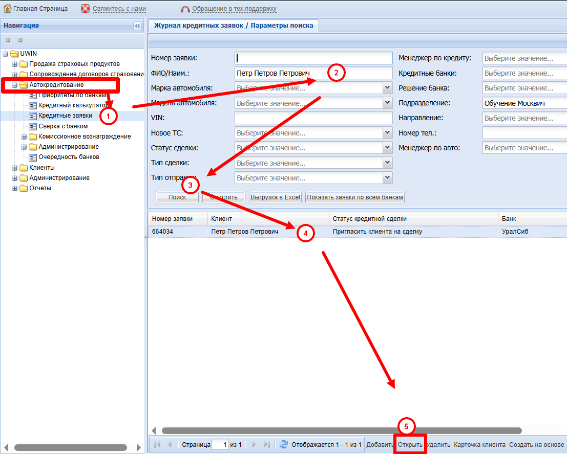Click the page number field in the pager
567x454 pixels.
pyautogui.click(x=220, y=445)
